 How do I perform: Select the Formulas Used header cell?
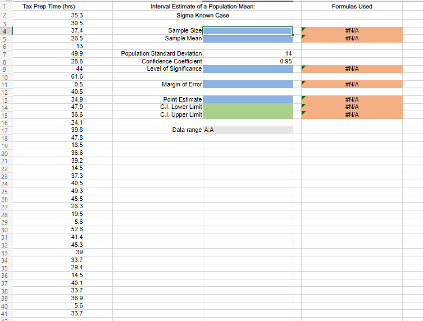coord(352,7)
